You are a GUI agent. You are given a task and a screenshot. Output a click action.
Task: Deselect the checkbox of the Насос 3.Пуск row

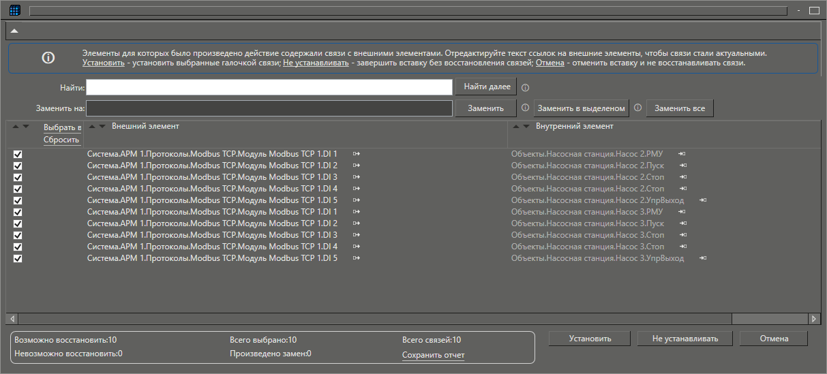[x=18, y=223]
